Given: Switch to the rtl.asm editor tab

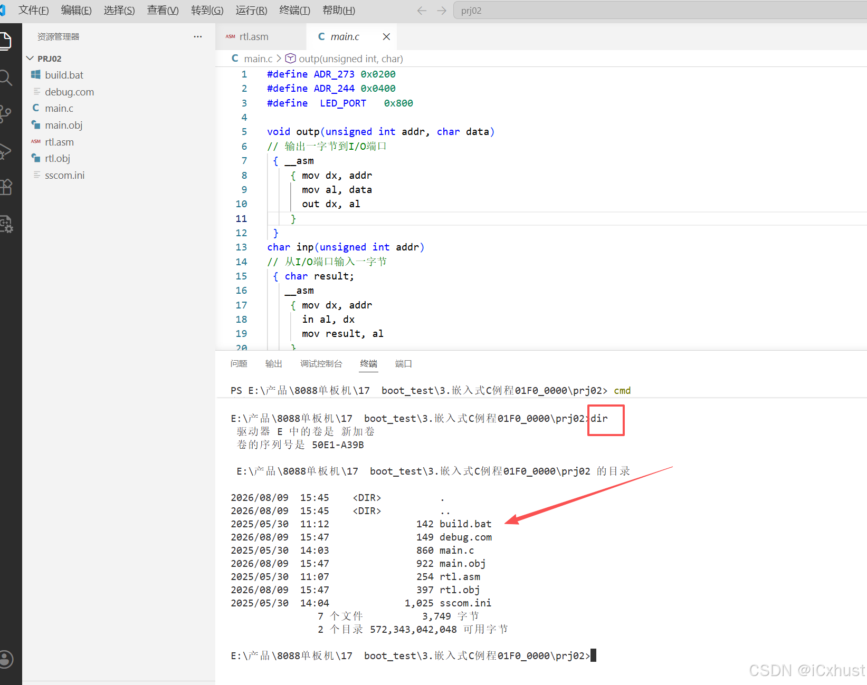Looking at the screenshot, I should pos(261,36).
